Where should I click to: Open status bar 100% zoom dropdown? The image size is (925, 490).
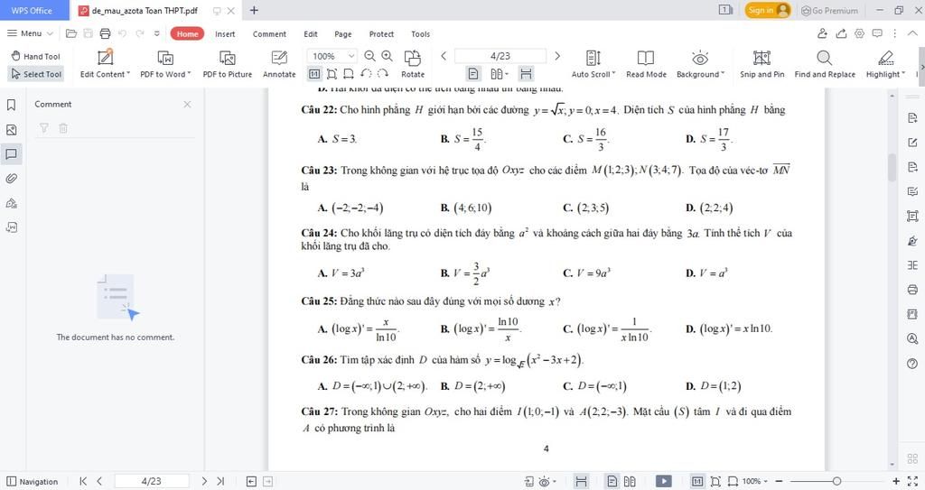[754, 481]
